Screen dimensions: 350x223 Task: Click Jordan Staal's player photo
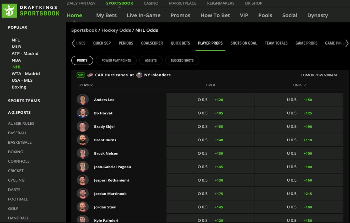coord(83,207)
